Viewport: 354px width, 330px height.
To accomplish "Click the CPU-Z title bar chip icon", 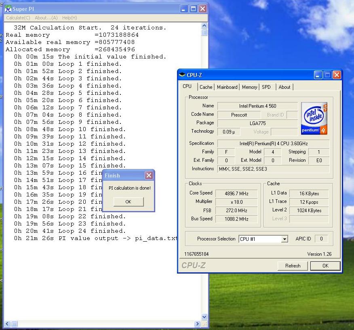I will tap(182, 75).
